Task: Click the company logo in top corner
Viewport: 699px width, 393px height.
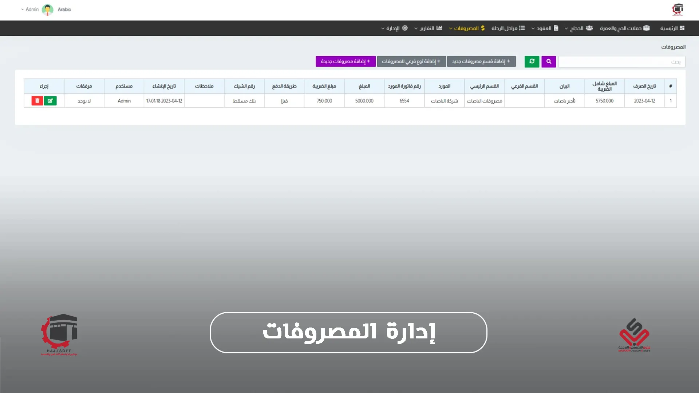Action: 678,9
